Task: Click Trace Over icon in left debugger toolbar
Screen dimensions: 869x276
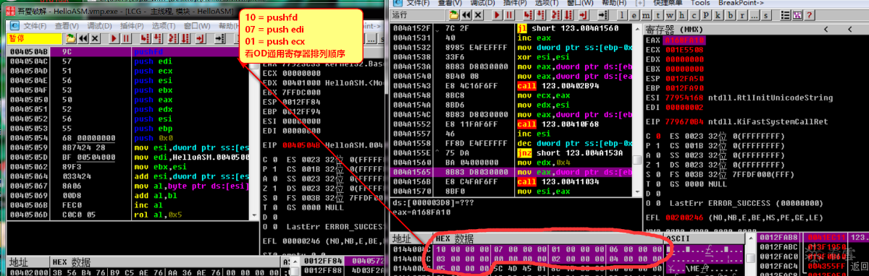Action: tap(185, 38)
